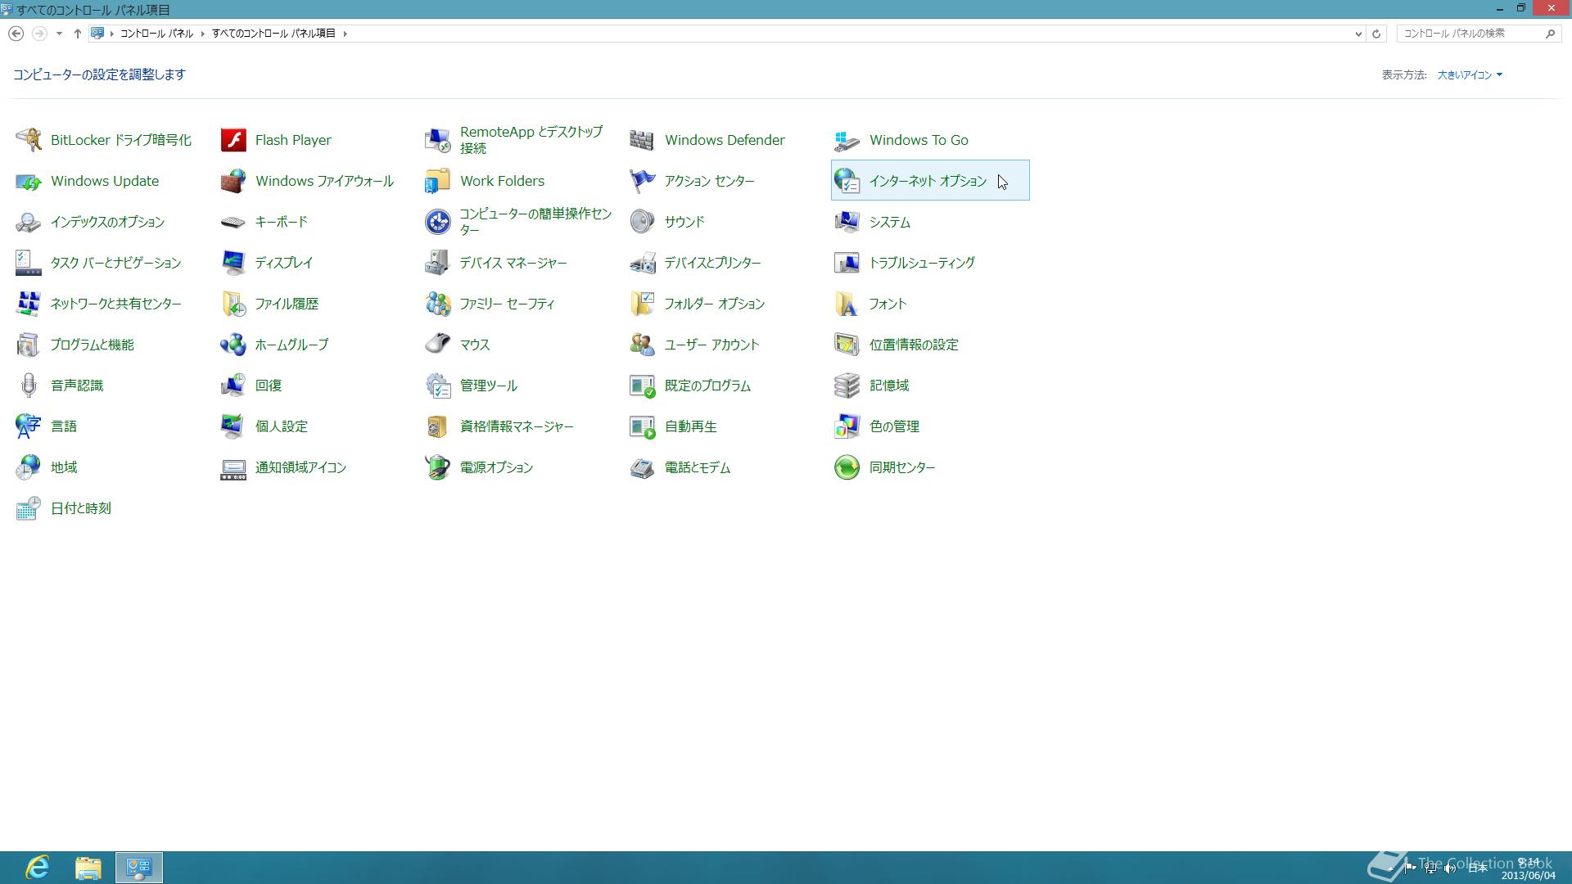The image size is (1572, 884).
Task: Open the Windows Update icon
Action: click(29, 181)
